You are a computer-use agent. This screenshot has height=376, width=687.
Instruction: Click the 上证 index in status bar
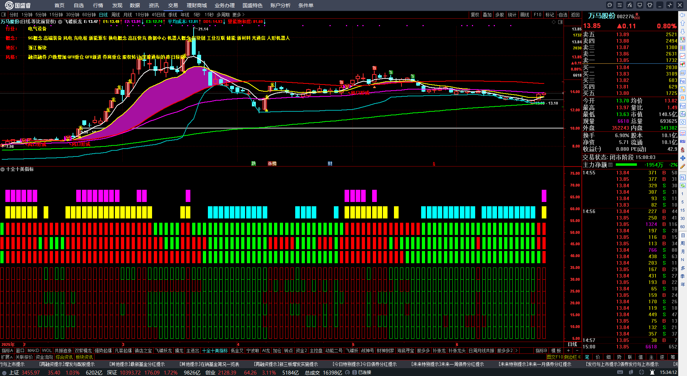pyautogui.click(x=14, y=372)
